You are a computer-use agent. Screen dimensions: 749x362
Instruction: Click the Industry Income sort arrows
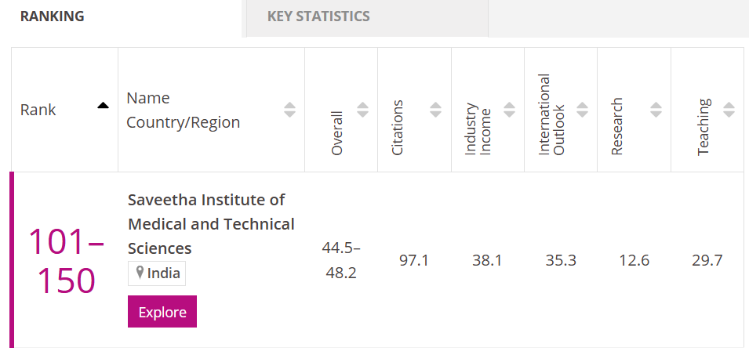point(509,110)
